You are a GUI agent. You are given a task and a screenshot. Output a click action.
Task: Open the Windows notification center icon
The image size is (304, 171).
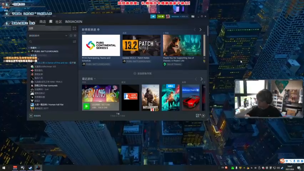(x=299, y=168)
